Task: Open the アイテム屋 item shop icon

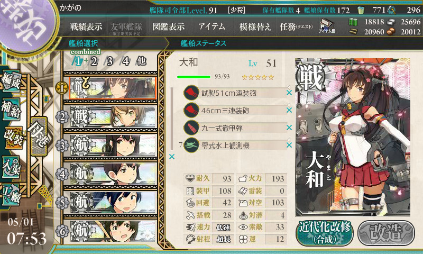Action: tap(327, 26)
